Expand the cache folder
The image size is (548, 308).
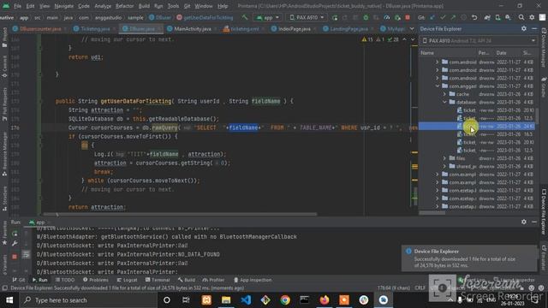pyautogui.click(x=444, y=94)
